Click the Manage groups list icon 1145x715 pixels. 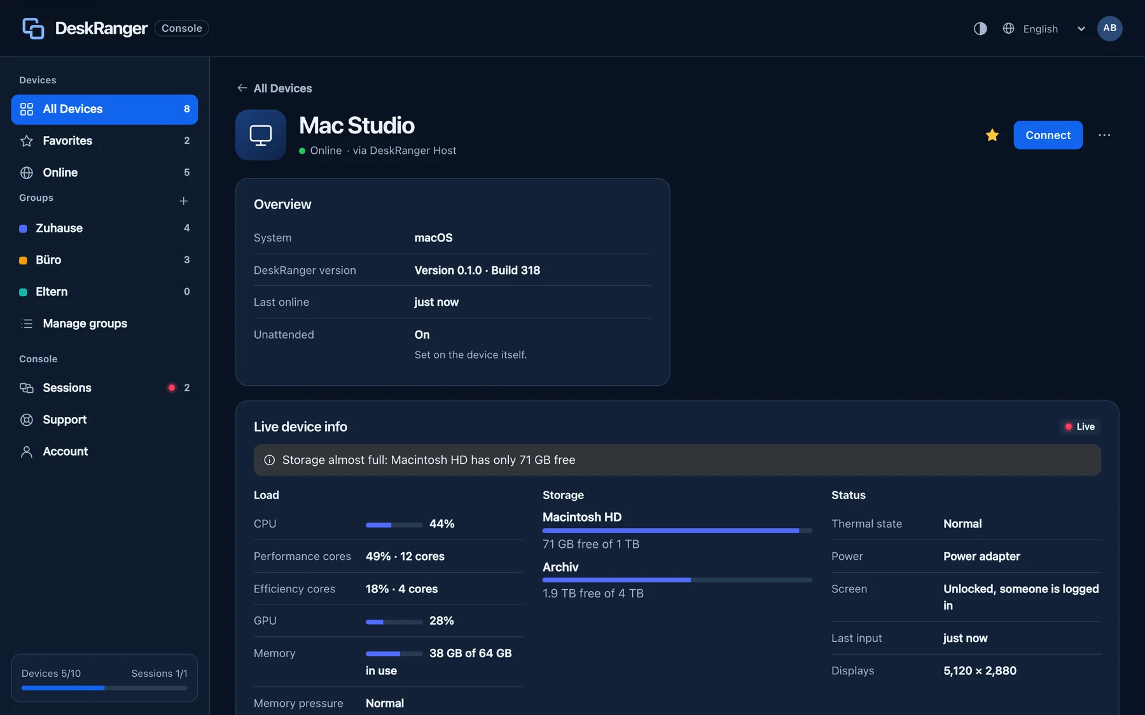tap(27, 323)
